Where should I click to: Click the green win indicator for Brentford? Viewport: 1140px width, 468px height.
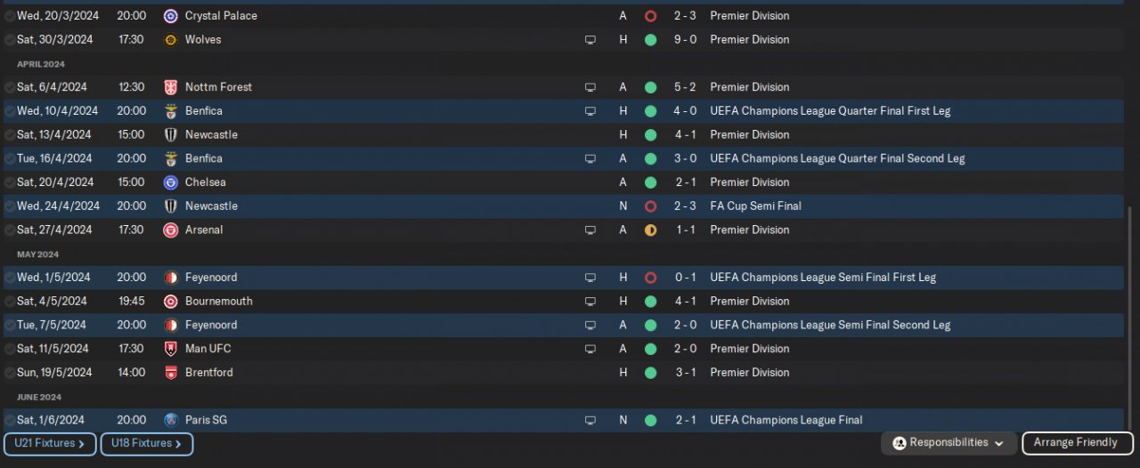click(650, 373)
